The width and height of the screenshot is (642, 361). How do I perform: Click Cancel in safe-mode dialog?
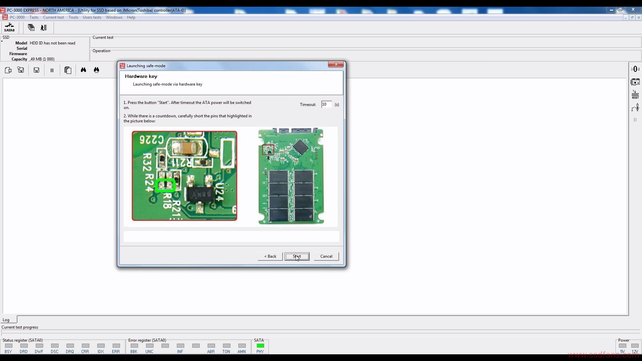pos(326,256)
